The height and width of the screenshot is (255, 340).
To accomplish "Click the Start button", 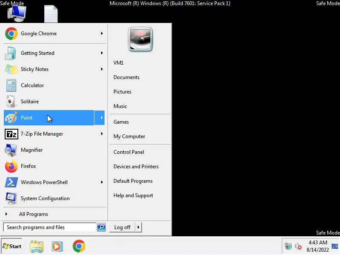I will coord(12,246).
